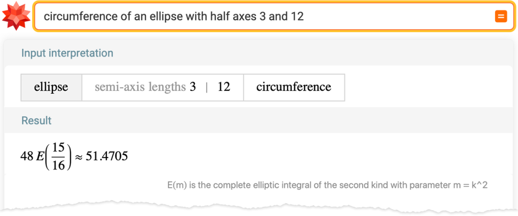518x216 pixels.
Task: Select the 'circumference' interpretation cell
Action: tap(294, 87)
